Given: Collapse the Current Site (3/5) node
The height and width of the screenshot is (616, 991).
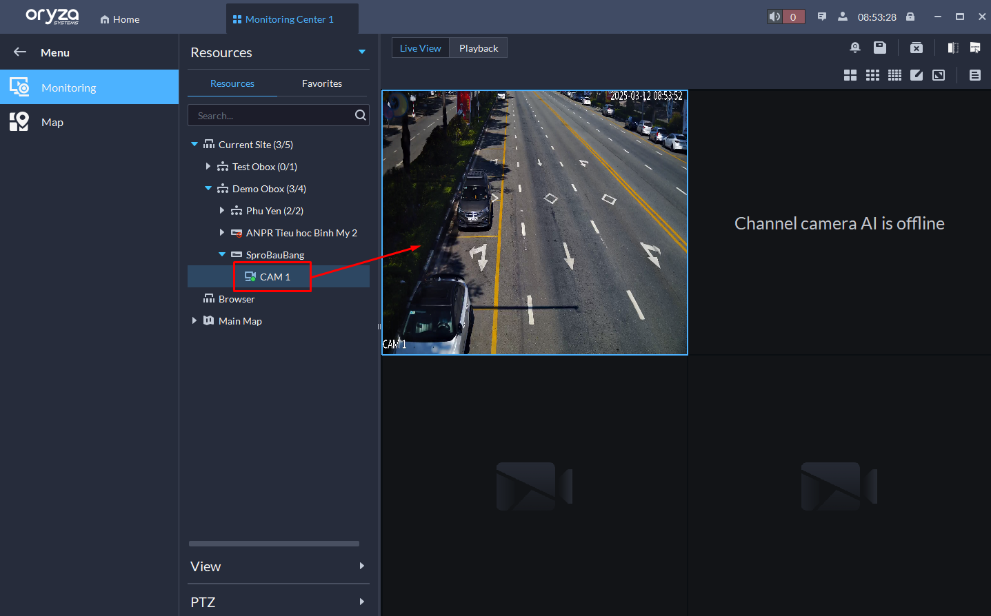Looking at the screenshot, I should (194, 144).
